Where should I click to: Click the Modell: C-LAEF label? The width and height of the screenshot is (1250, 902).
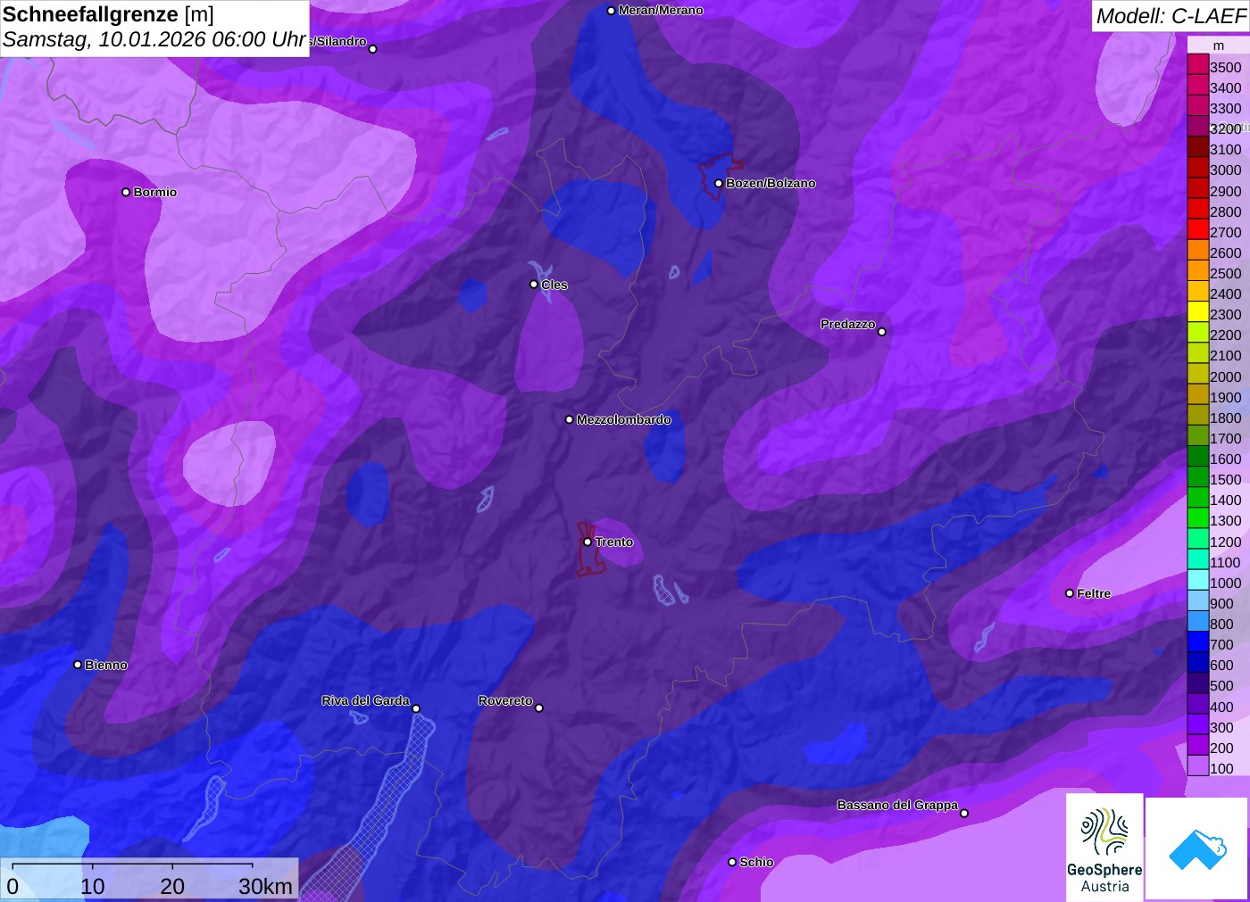(x=1171, y=16)
